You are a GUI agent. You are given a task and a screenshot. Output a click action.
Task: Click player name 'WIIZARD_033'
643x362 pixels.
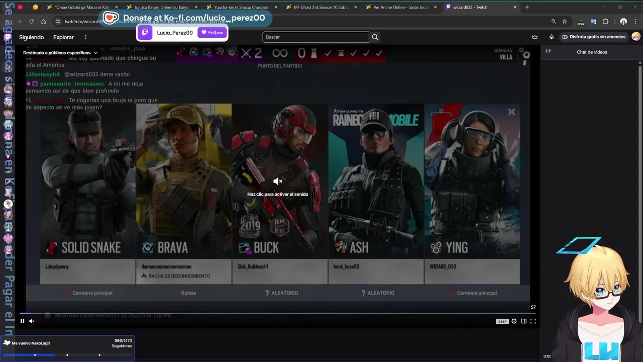443,266
